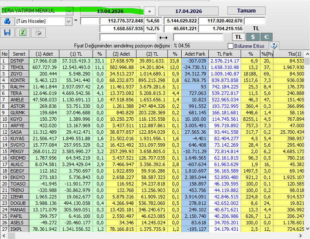Viewport: 310px width, 239px height.
Task: Select the PEKGY row
Action: 152,151
